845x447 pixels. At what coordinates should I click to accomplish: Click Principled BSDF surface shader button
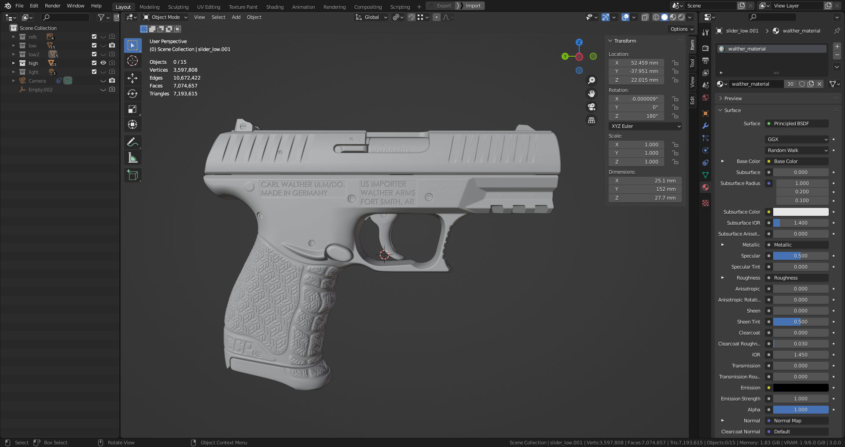pos(797,124)
